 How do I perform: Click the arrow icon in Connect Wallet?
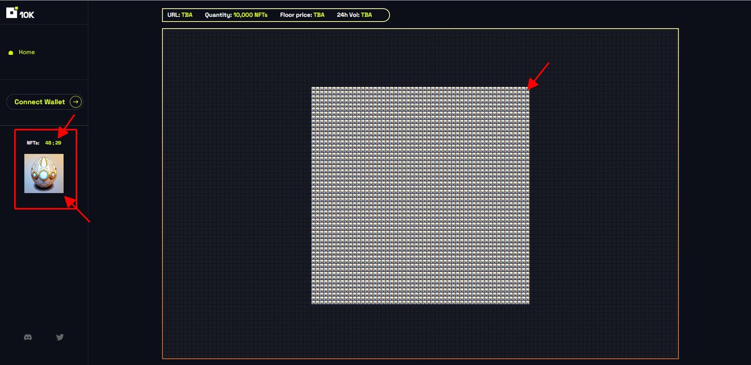tap(75, 102)
